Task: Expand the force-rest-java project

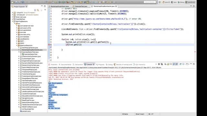Action: click(x=13, y=17)
